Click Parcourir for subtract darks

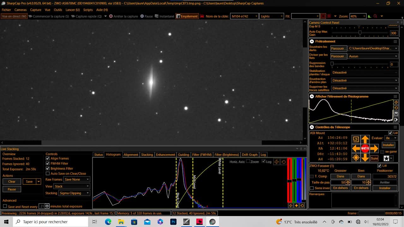point(338,49)
